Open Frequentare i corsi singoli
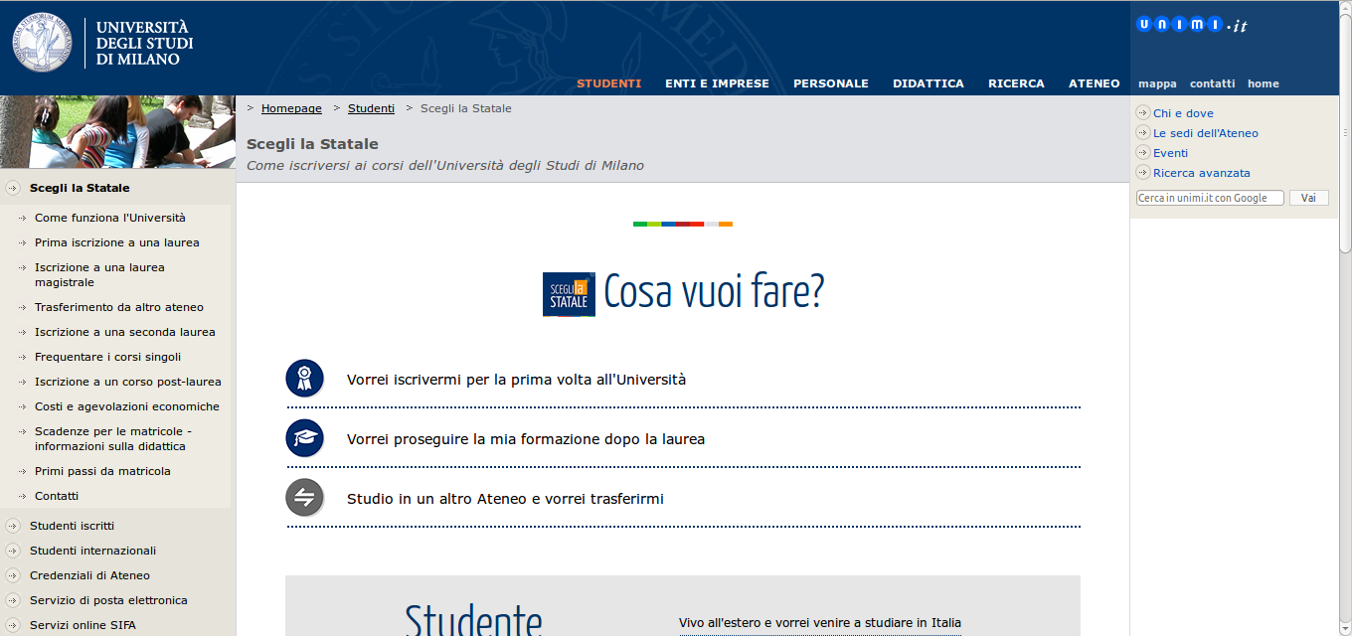 (107, 357)
